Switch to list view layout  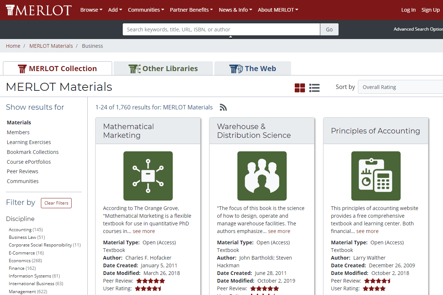pos(314,88)
